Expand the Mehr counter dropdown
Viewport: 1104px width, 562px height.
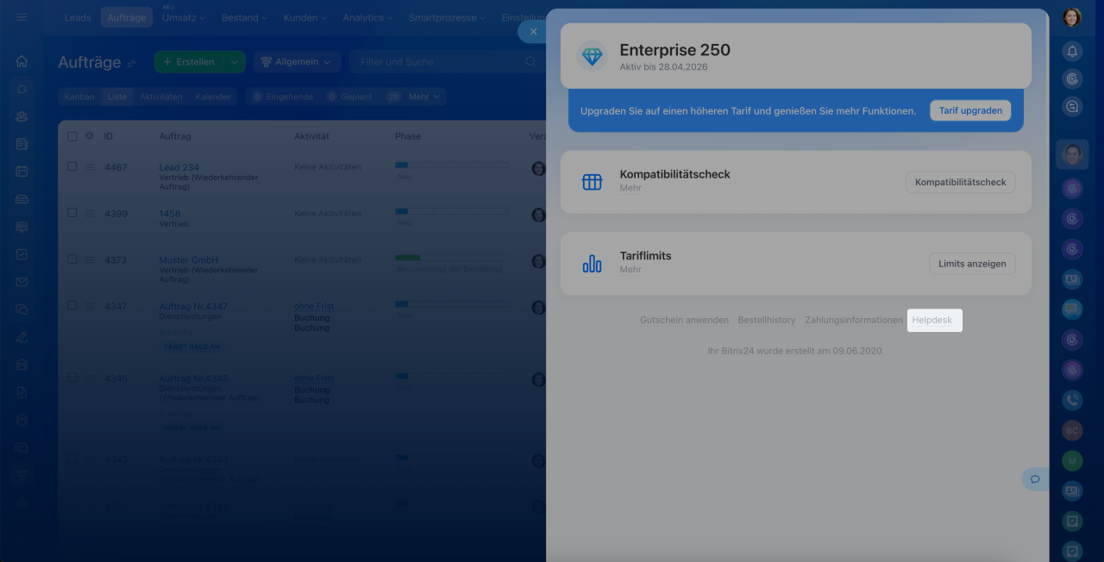pos(424,97)
